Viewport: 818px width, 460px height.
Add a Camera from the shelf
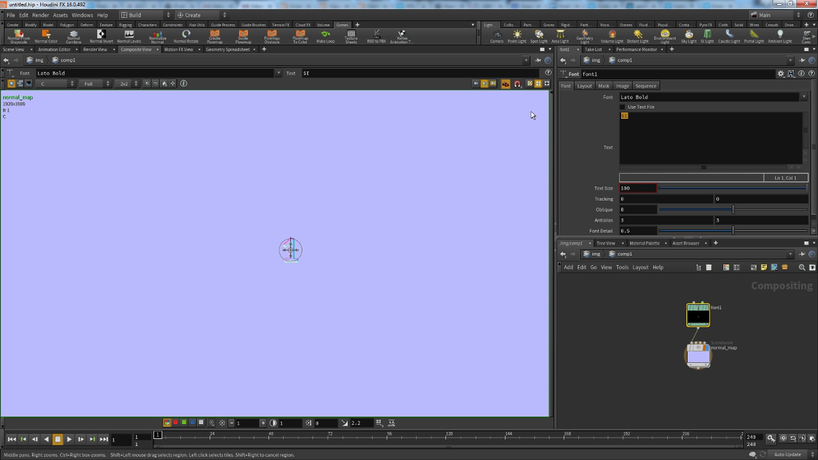tap(497, 36)
